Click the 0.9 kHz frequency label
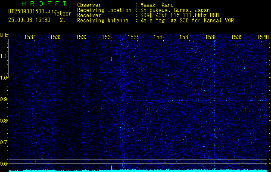This screenshot has width=271, height=172. (x=3, y=99)
